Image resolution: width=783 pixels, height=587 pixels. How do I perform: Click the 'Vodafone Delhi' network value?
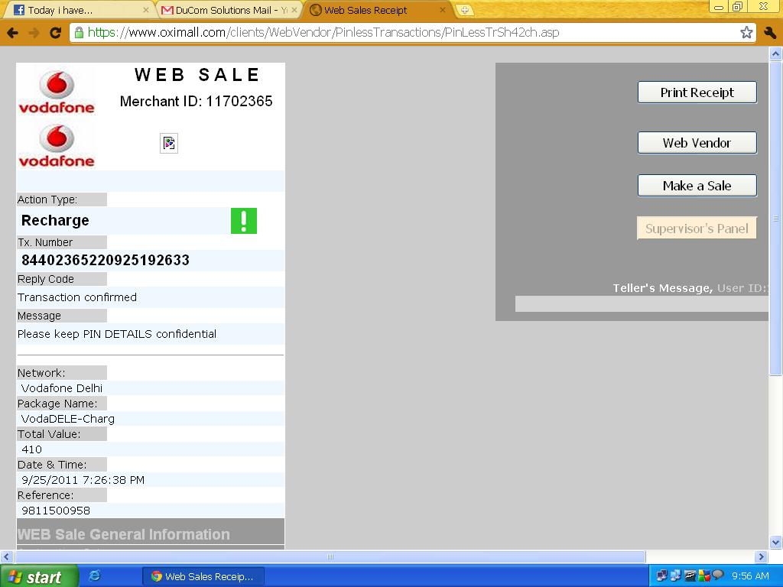62,388
